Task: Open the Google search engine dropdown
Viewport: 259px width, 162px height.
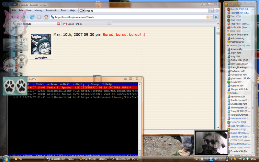Action: [81, 10]
